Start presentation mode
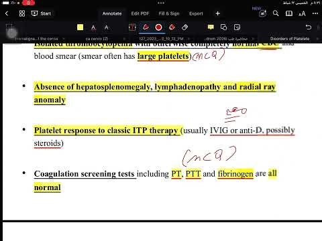The image size is (322, 241). pos(41,13)
